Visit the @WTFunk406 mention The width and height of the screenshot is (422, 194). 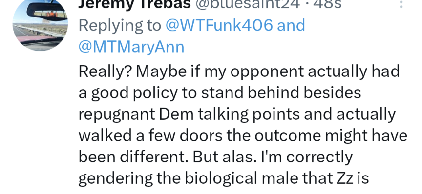pyautogui.click(x=219, y=25)
